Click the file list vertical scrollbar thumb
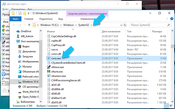175x109 pixels. click(x=172, y=46)
